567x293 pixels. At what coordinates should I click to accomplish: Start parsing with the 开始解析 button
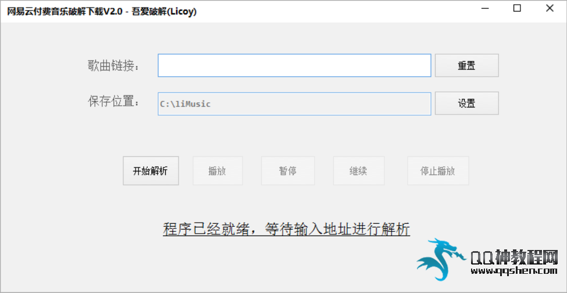151,171
